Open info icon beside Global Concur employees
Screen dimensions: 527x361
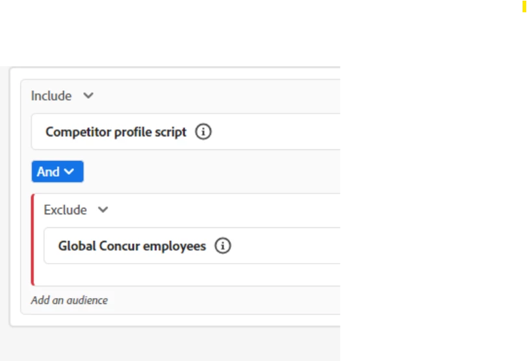coord(223,246)
